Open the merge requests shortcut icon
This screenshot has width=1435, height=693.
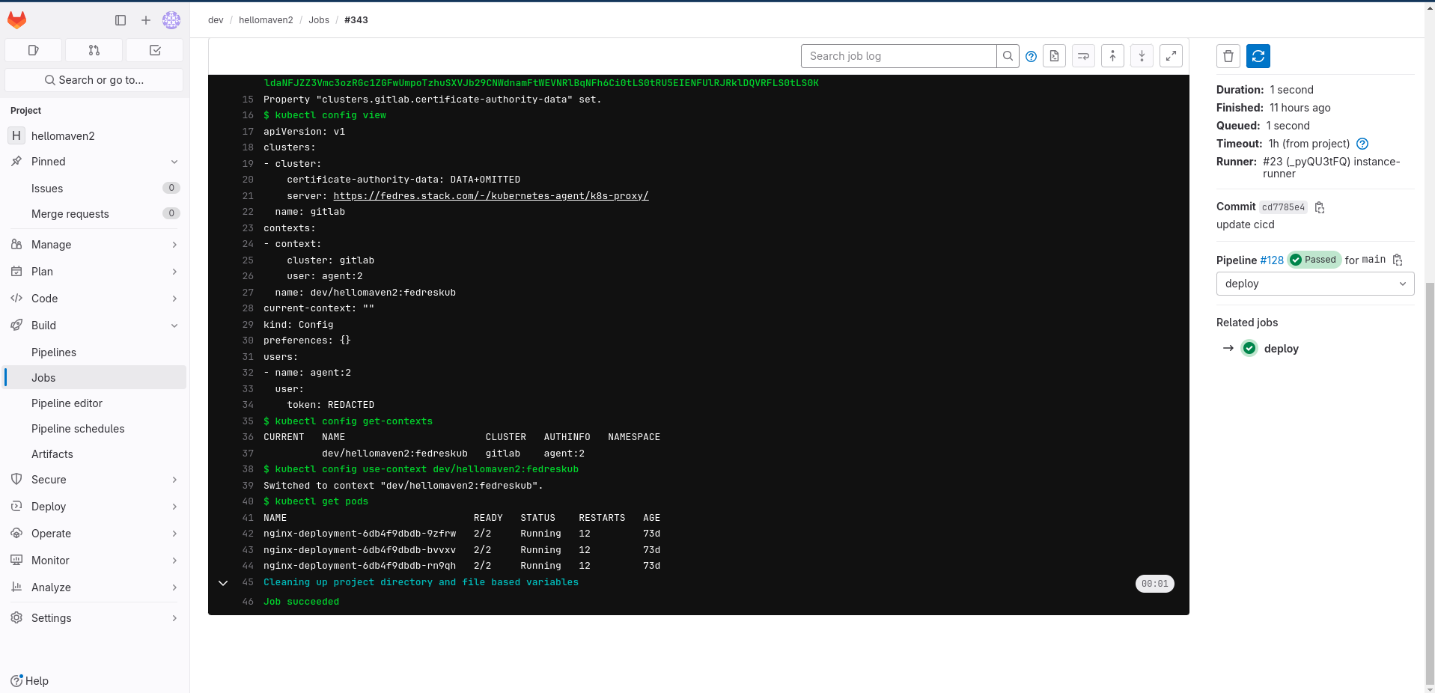point(94,50)
